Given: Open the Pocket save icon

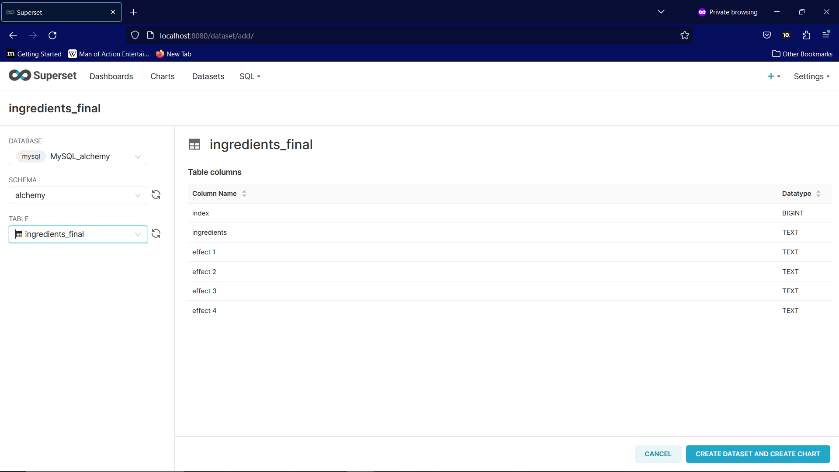Looking at the screenshot, I should tap(766, 35).
